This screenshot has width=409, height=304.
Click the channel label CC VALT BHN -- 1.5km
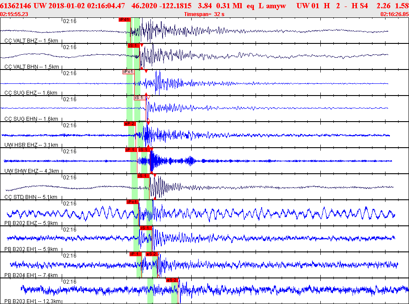pos(32,67)
